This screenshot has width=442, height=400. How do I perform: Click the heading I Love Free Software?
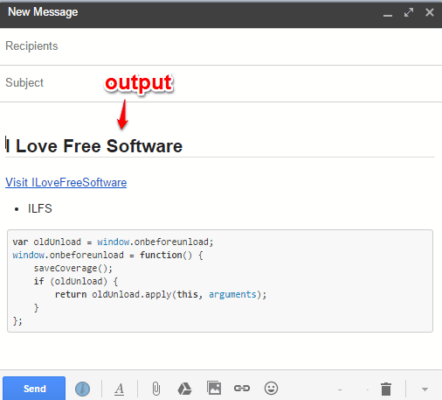[94, 145]
